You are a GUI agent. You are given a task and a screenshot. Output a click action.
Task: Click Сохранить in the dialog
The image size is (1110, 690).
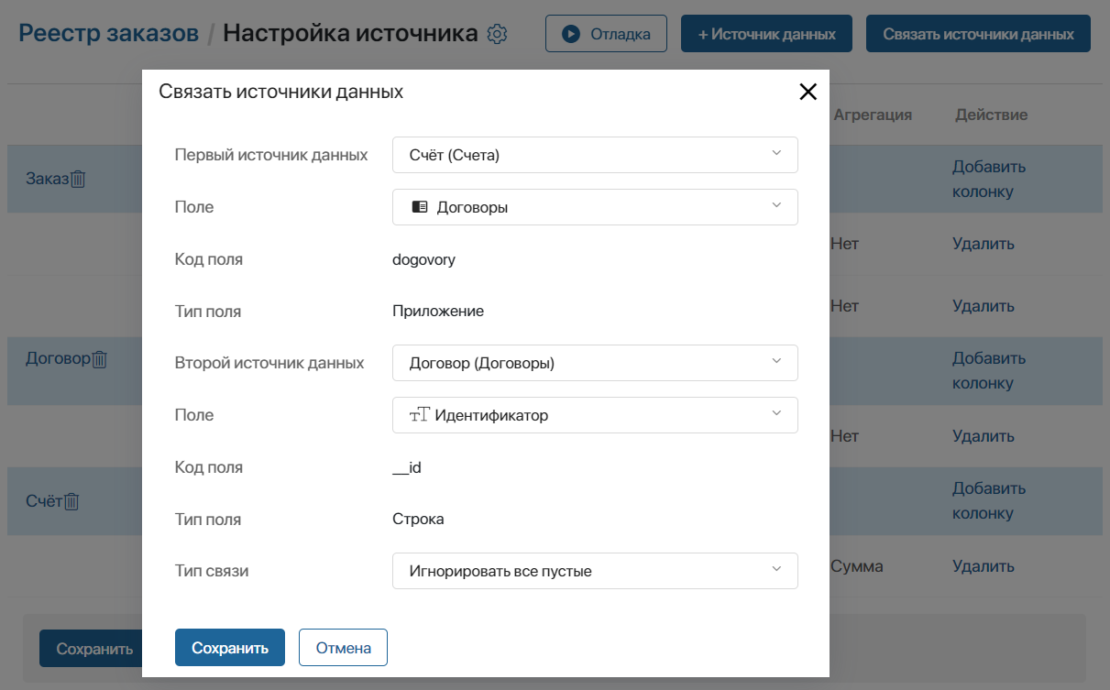click(230, 648)
